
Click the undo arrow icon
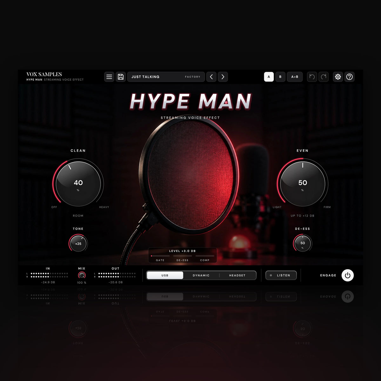312,77
